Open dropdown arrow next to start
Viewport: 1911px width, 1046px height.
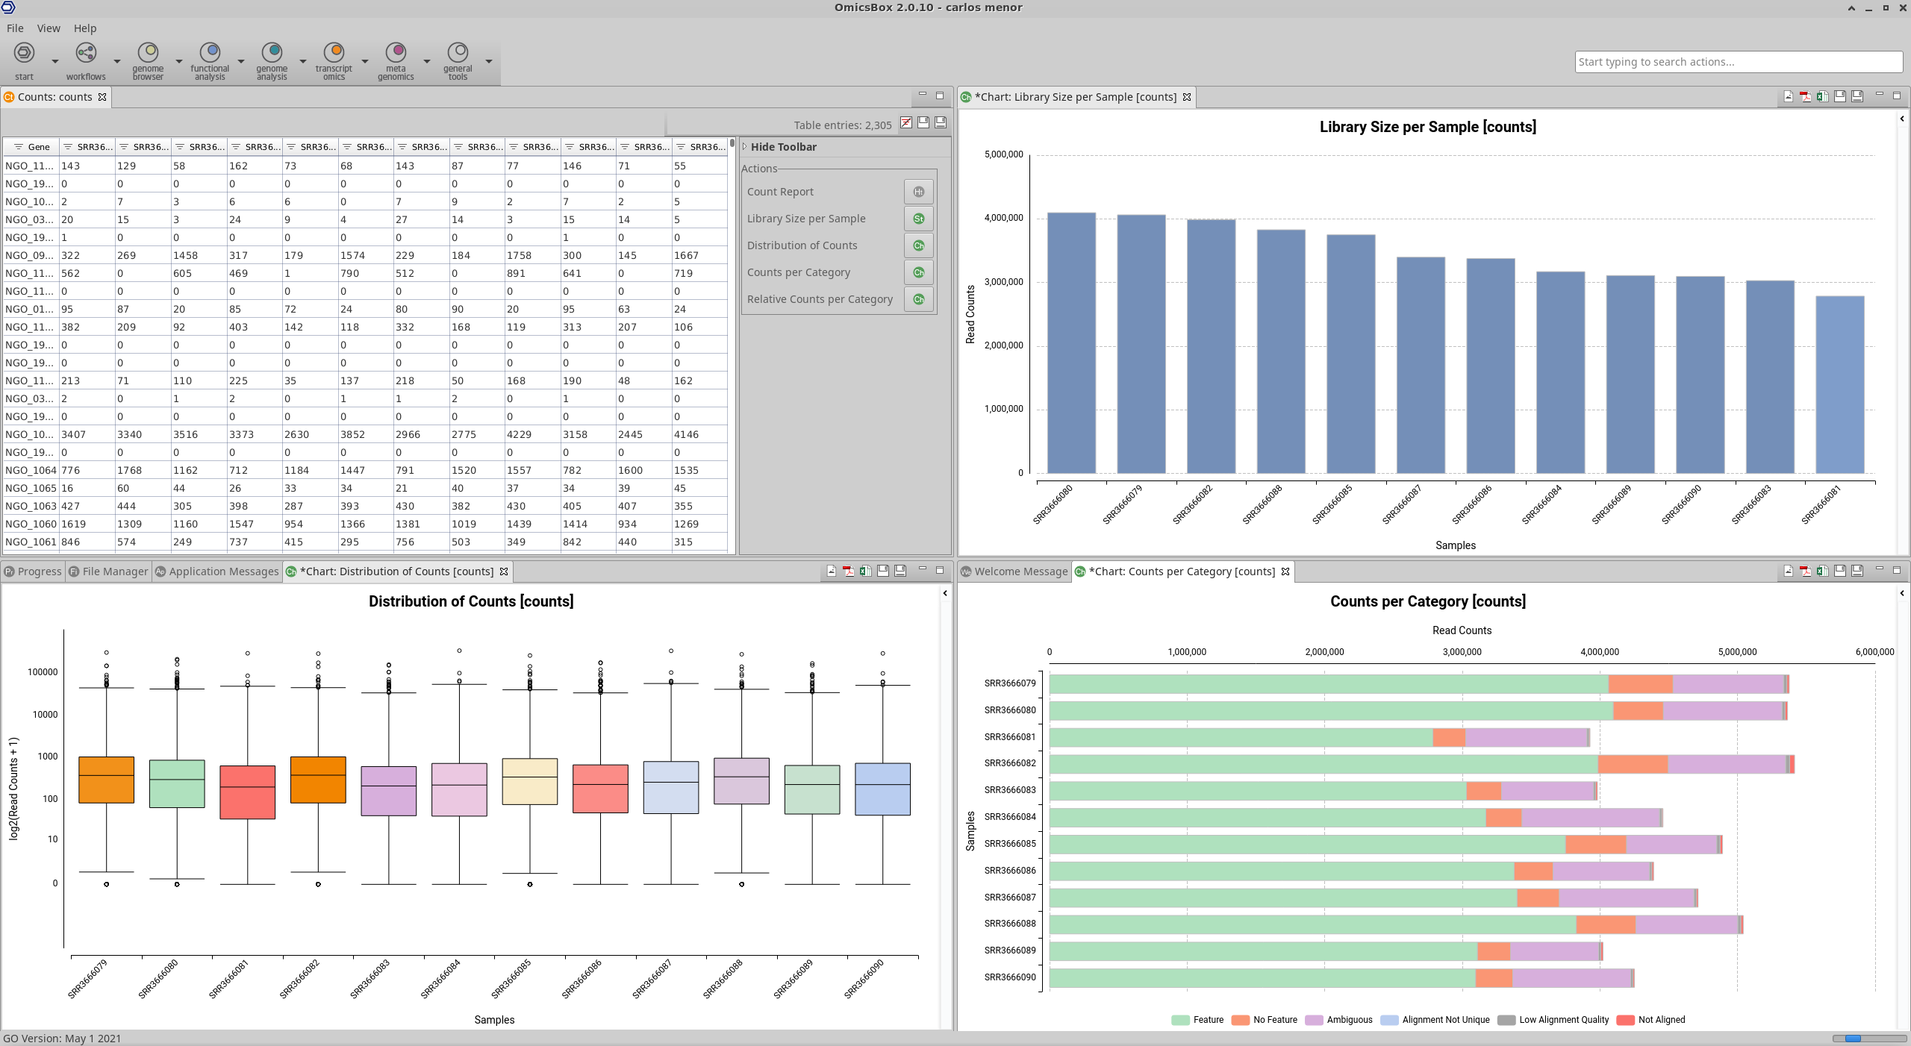(x=54, y=61)
